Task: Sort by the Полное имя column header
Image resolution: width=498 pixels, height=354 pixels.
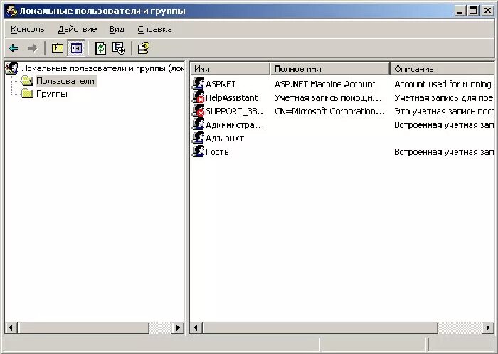Action: [329, 68]
